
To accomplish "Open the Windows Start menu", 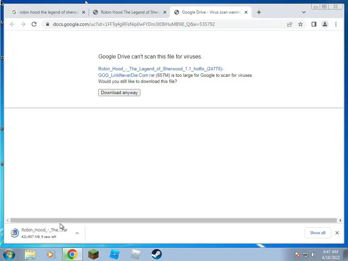I will (9, 254).
